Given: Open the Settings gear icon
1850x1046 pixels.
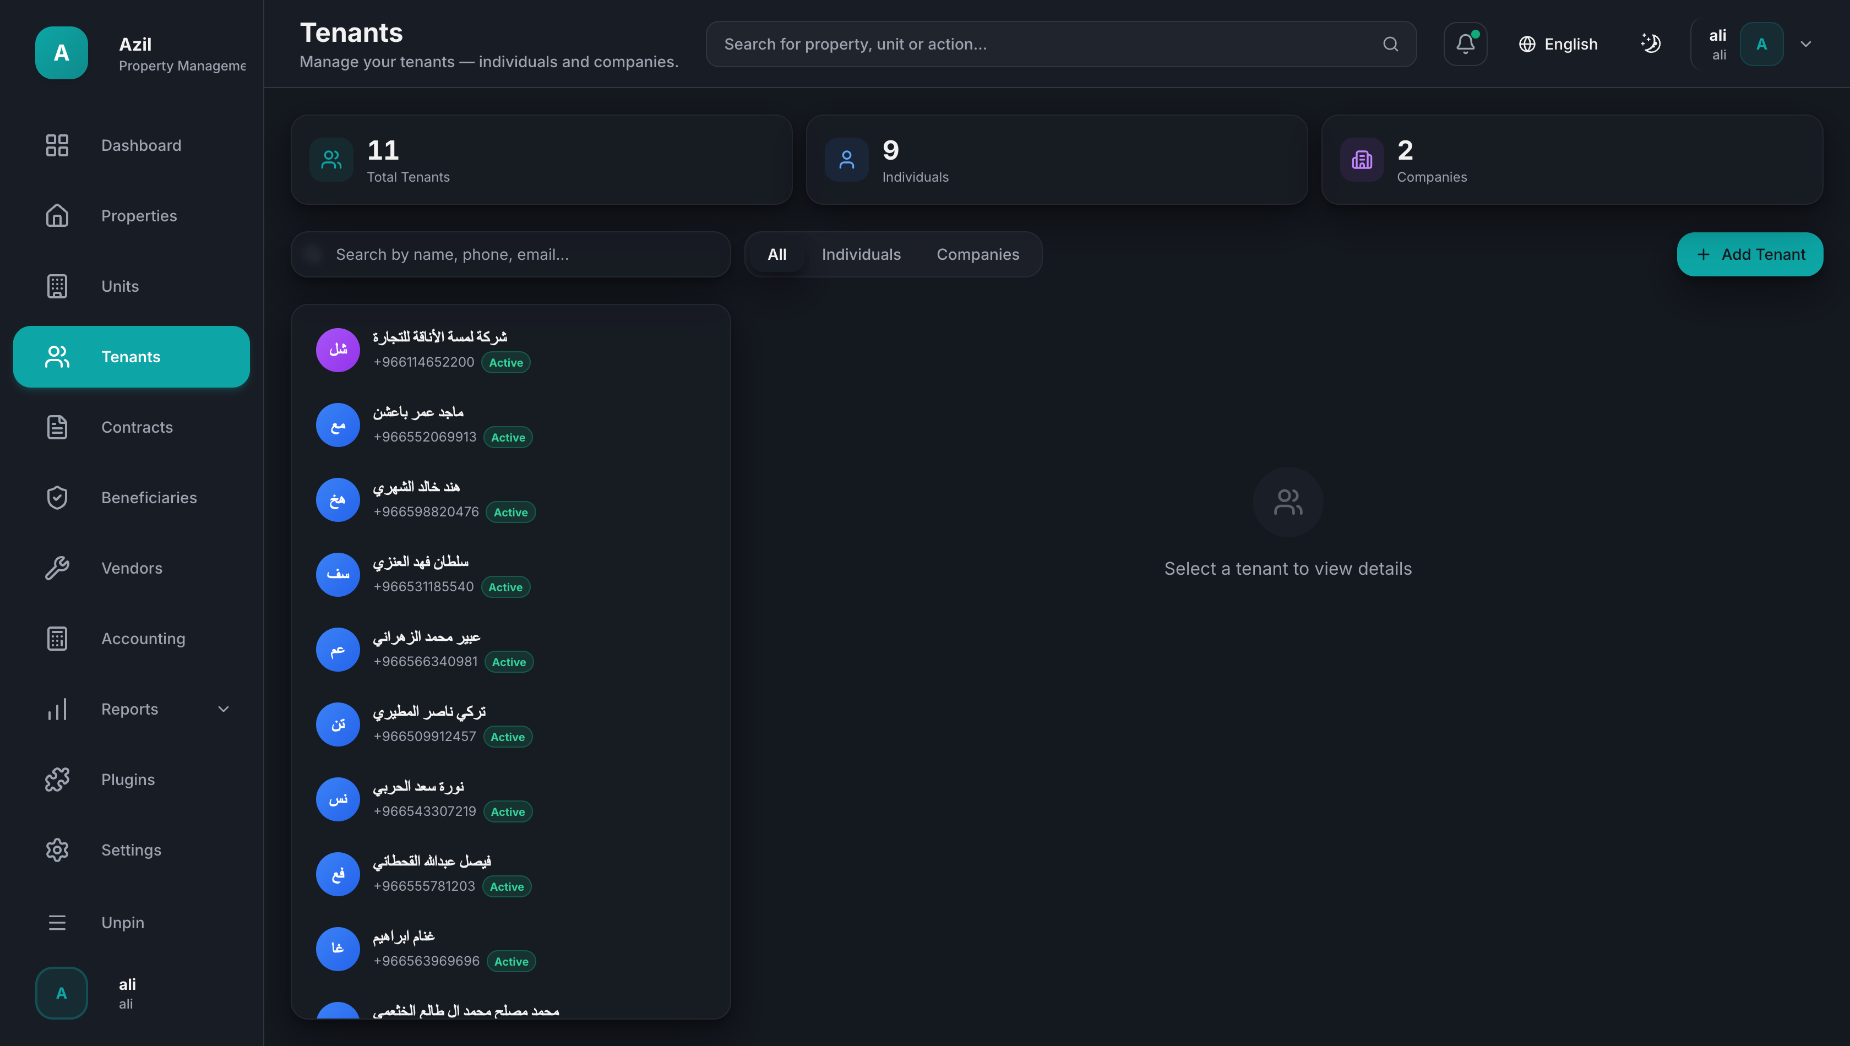Looking at the screenshot, I should [57, 849].
